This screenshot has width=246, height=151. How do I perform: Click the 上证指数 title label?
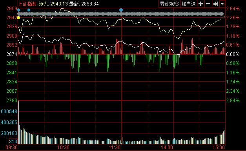(x=27, y=4)
